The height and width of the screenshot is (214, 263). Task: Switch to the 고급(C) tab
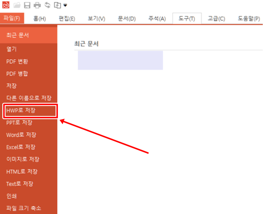click(x=216, y=18)
